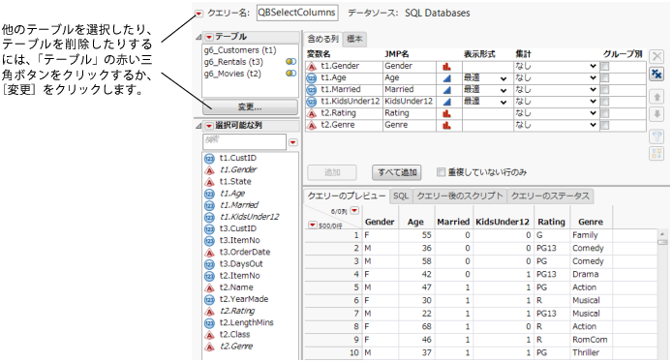Open the 選択可能な列 red triangle menu

(x=209, y=126)
